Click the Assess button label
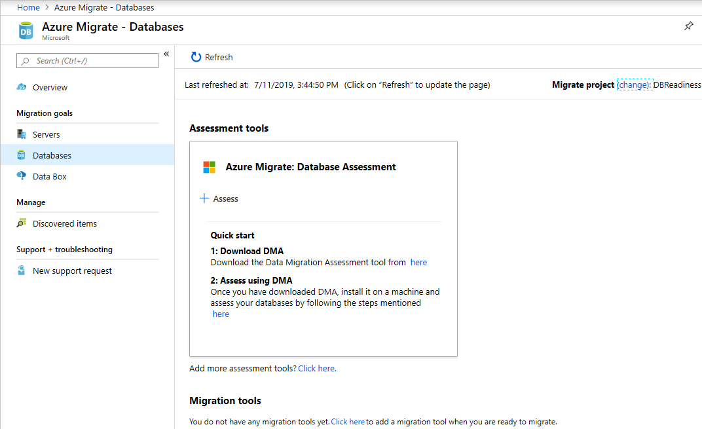Image resolution: width=702 pixels, height=429 pixels. tap(226, 198)
